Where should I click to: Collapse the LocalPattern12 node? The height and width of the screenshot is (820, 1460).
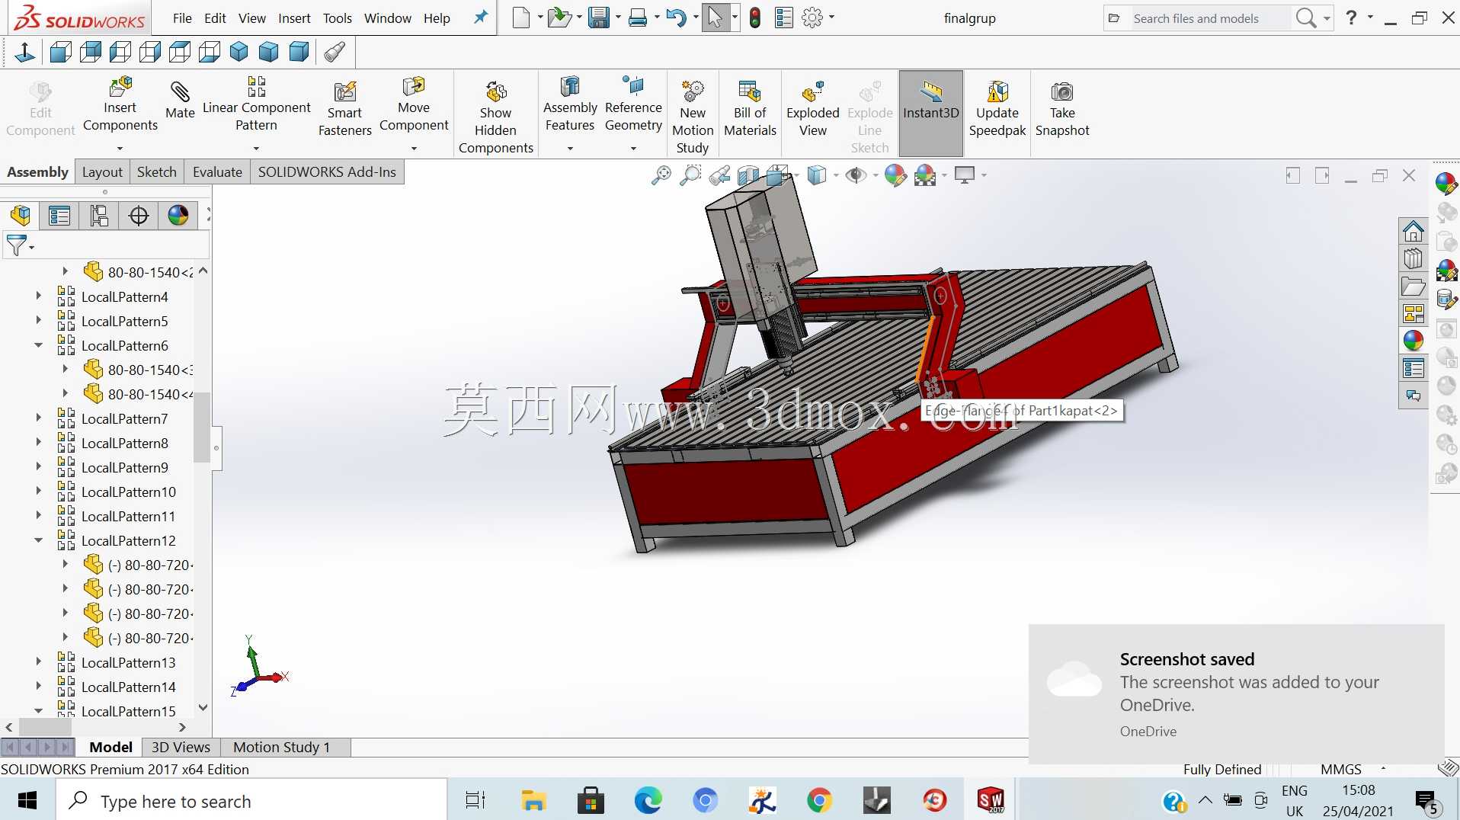pyautogui.click(x=38, y=540)
